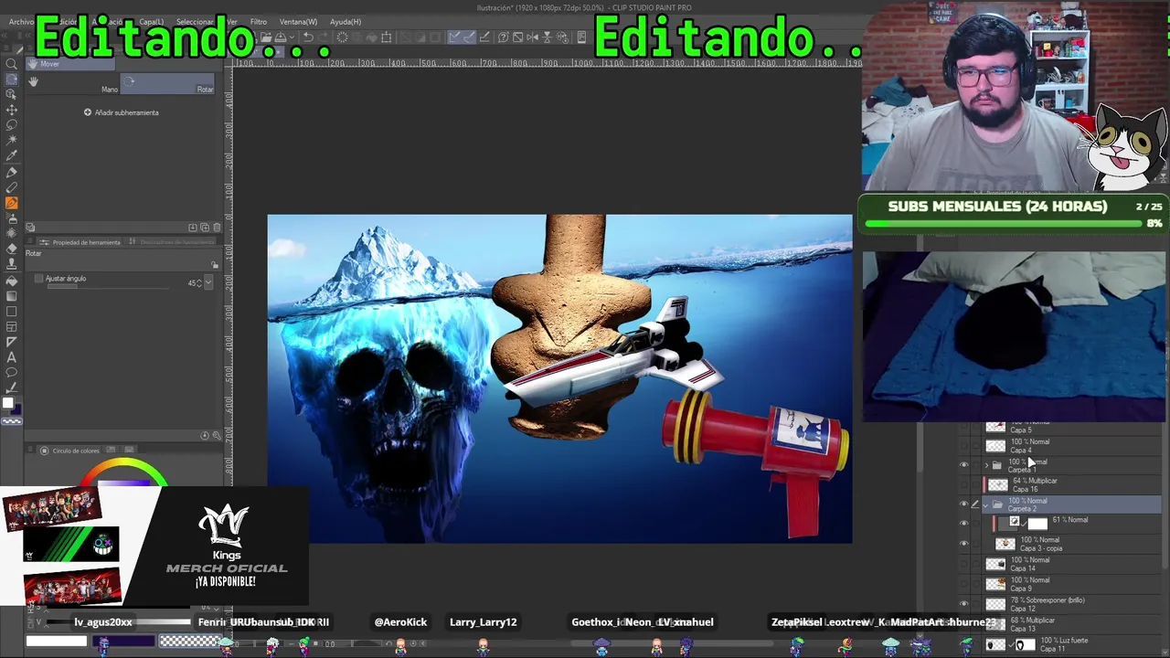Select the Blend stamp tool
This screenshot has height=658, width=1170.
coord(12,265)
